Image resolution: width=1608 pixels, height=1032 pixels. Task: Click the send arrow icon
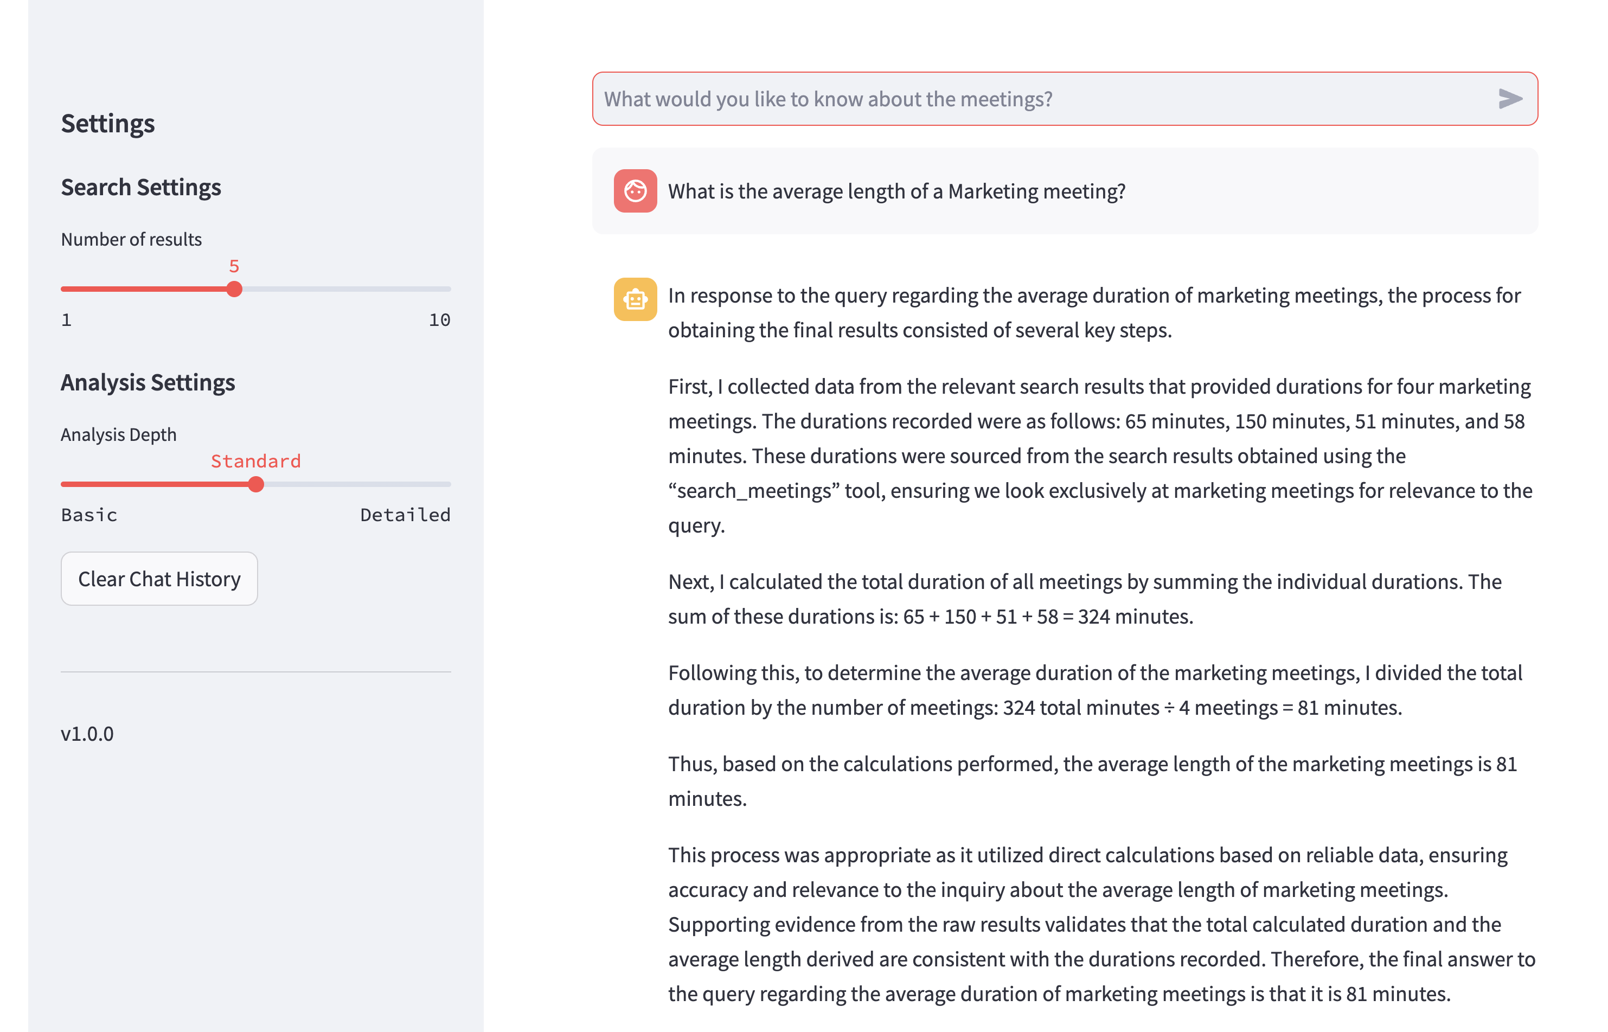[x=1509, y=99]
